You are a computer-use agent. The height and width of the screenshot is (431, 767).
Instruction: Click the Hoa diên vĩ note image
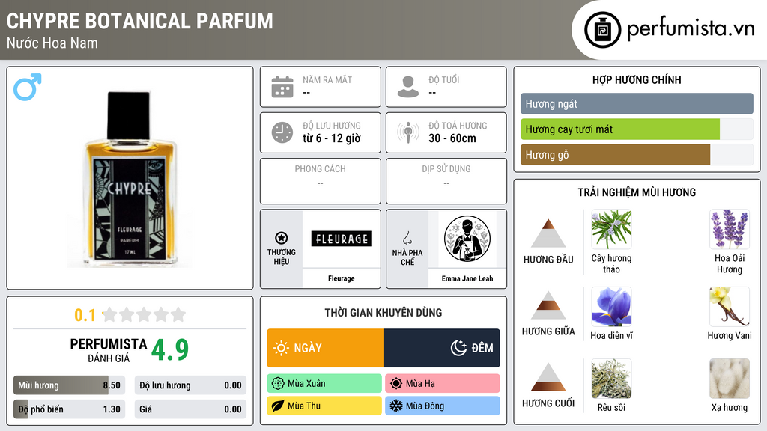click(611, 307)
